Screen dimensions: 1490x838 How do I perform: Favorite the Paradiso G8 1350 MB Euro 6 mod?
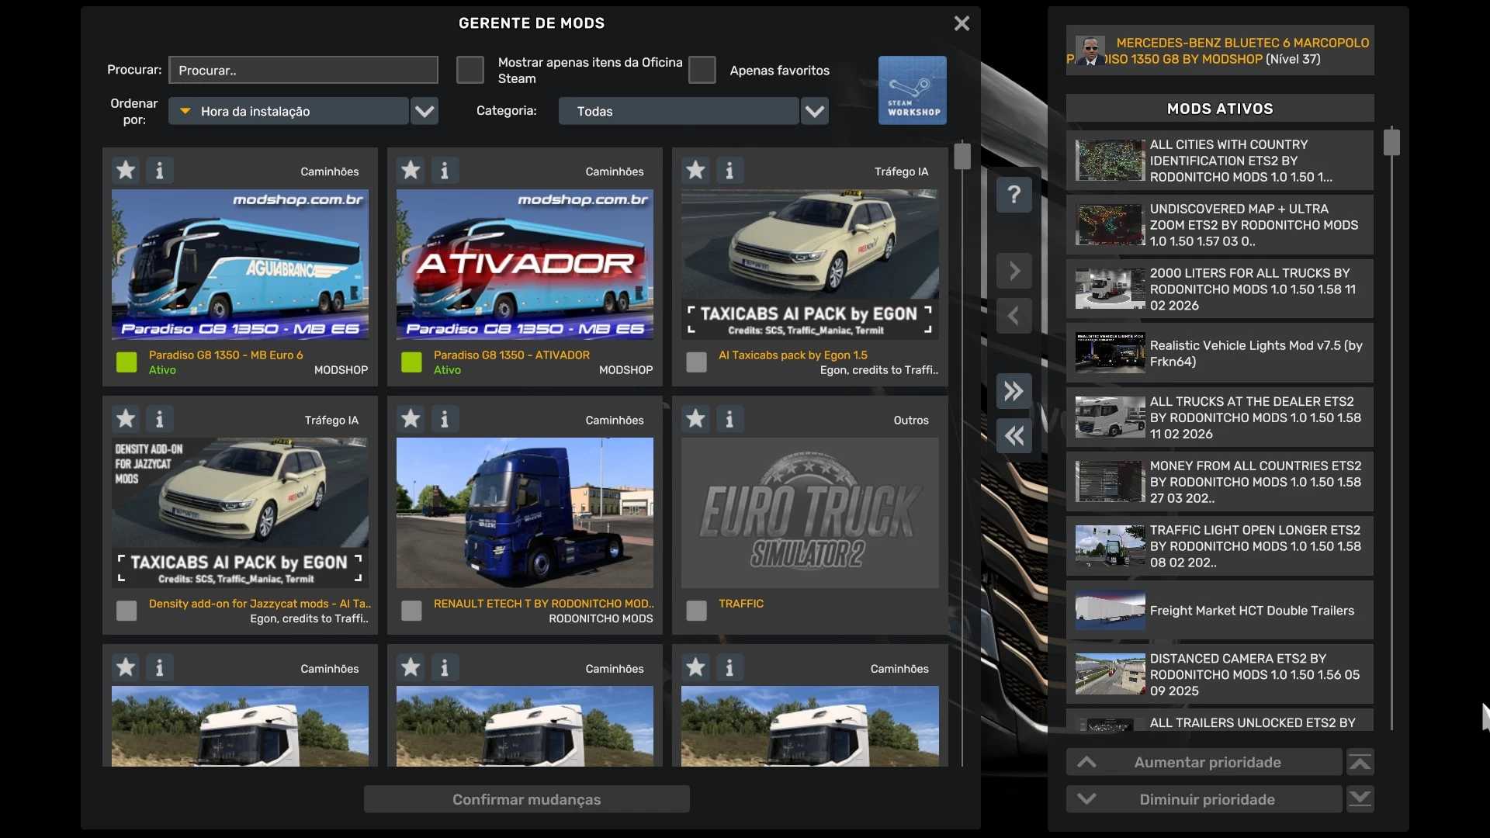click(126, 170)
